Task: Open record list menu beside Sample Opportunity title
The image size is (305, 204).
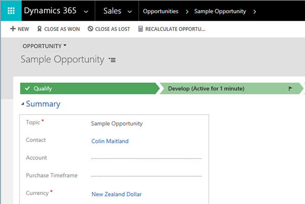Action: pos(112,60)
